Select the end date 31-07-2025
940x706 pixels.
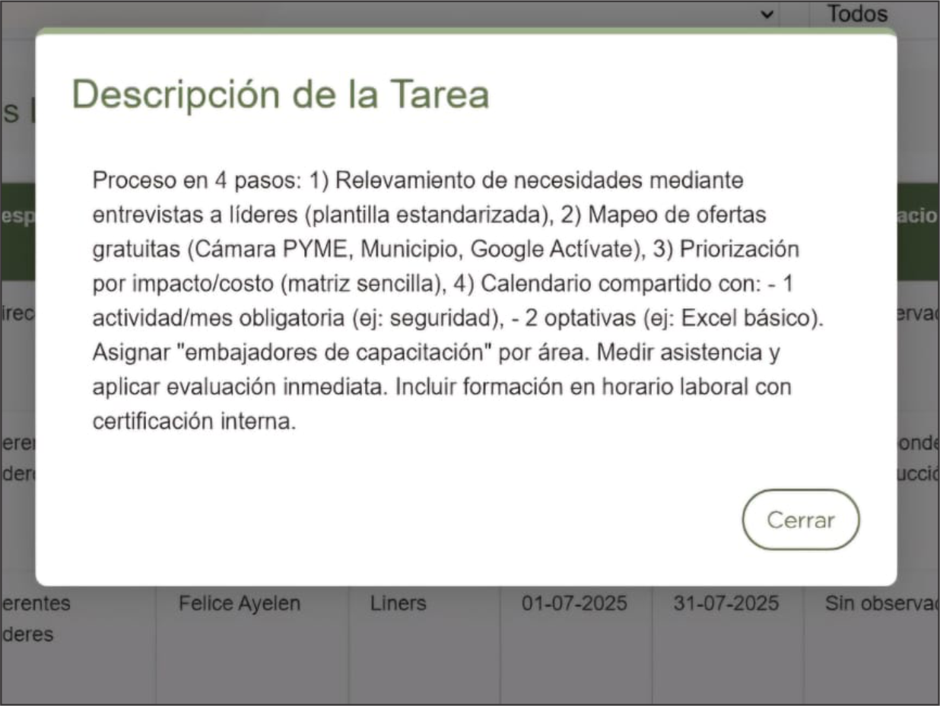pos(726,603)
